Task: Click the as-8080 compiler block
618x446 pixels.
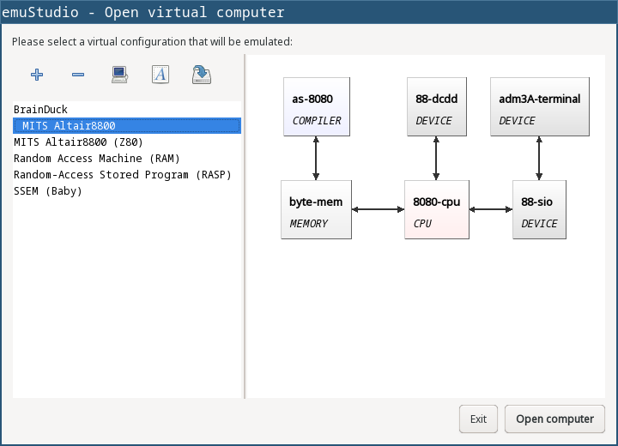Action: tap(317, 106)
